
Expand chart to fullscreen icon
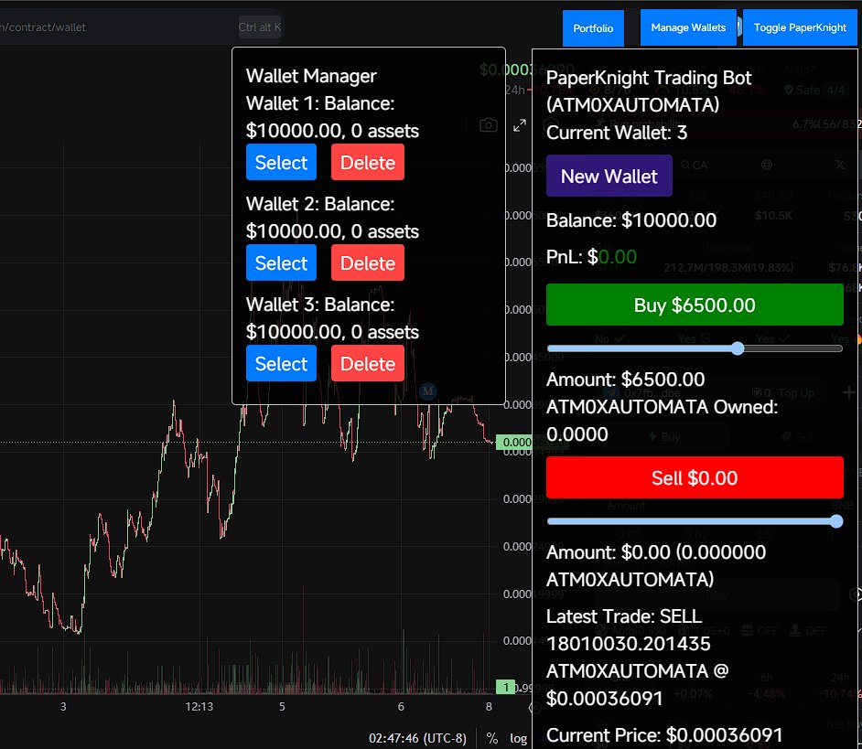pos(520,125)
